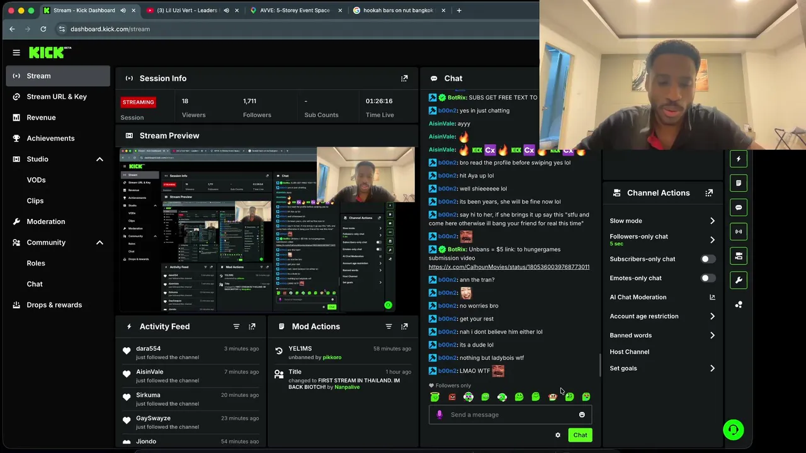The image size is (806, 453).
Task: Open VODs under Studio
Action: 36,180
